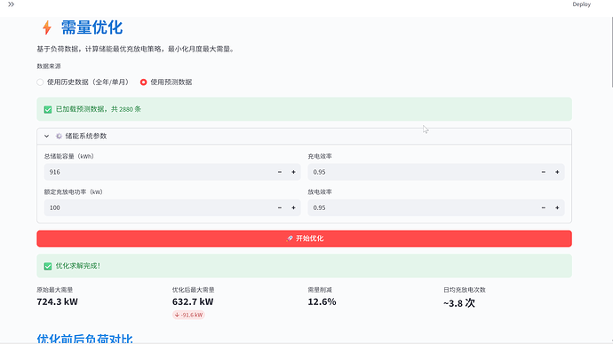The width and height of the screenshot is (613, 344).
Task: Click the lightning bolt icon beside 需量优化
Action: (x=47, y=27)
